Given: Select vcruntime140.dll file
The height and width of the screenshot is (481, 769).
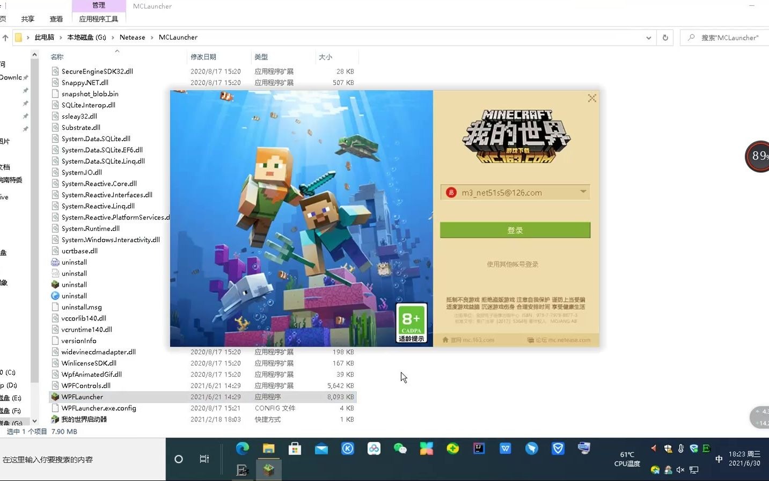Looking at the screenshot, I should [x=87, y=330].
